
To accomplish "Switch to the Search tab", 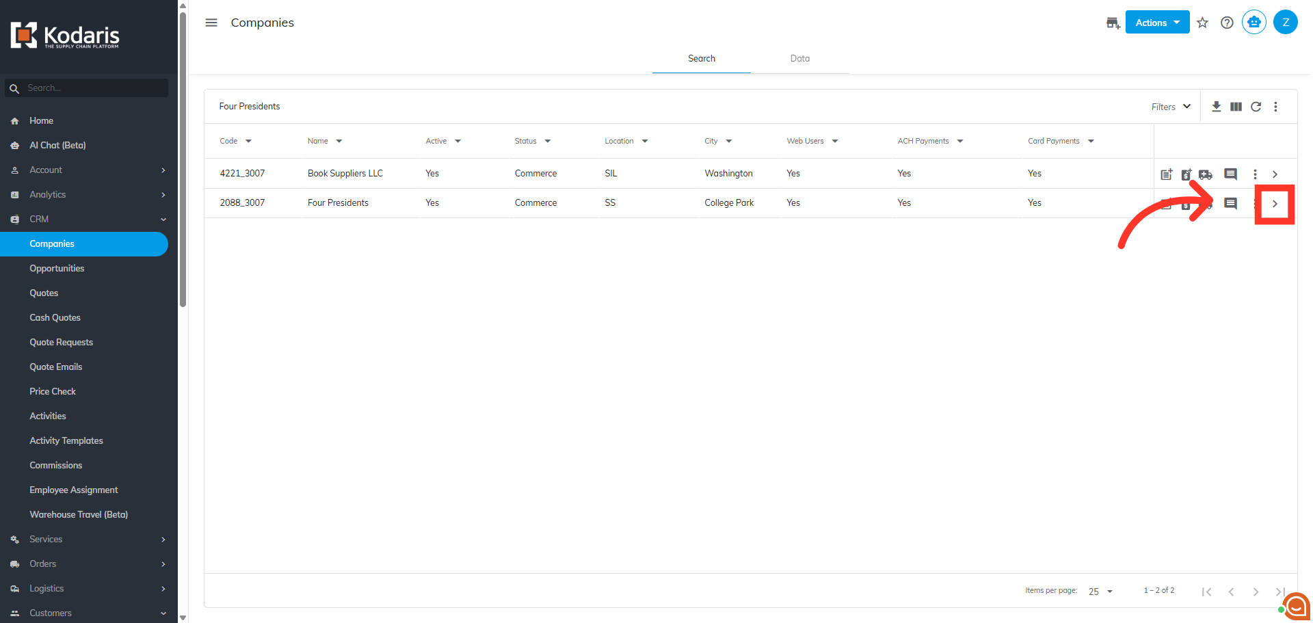I will 702,59.
